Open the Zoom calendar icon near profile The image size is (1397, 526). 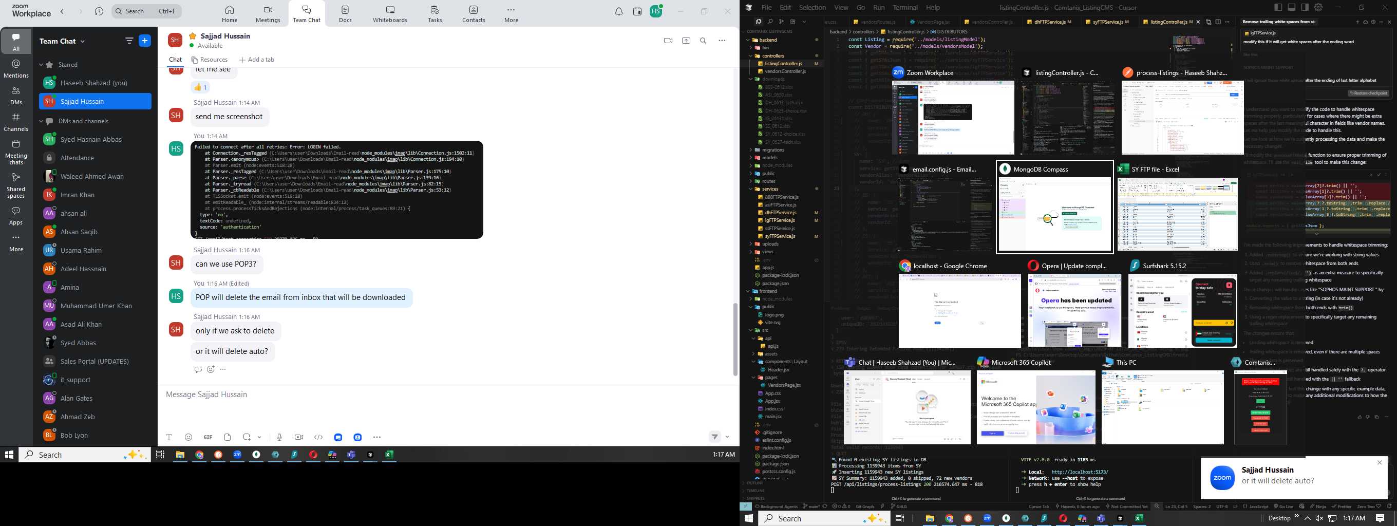[637, 11]
